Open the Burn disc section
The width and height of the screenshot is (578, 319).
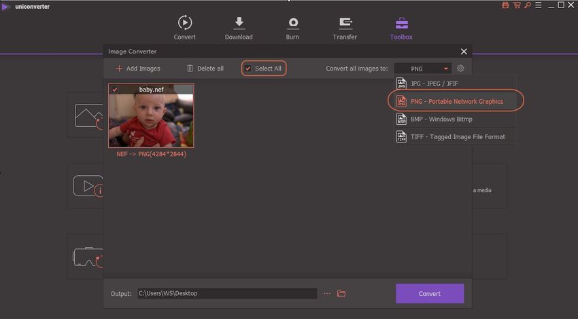(293, 23)
